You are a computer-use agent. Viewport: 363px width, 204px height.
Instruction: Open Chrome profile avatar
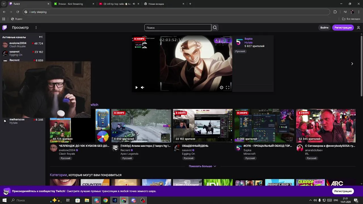pos(352,12)
